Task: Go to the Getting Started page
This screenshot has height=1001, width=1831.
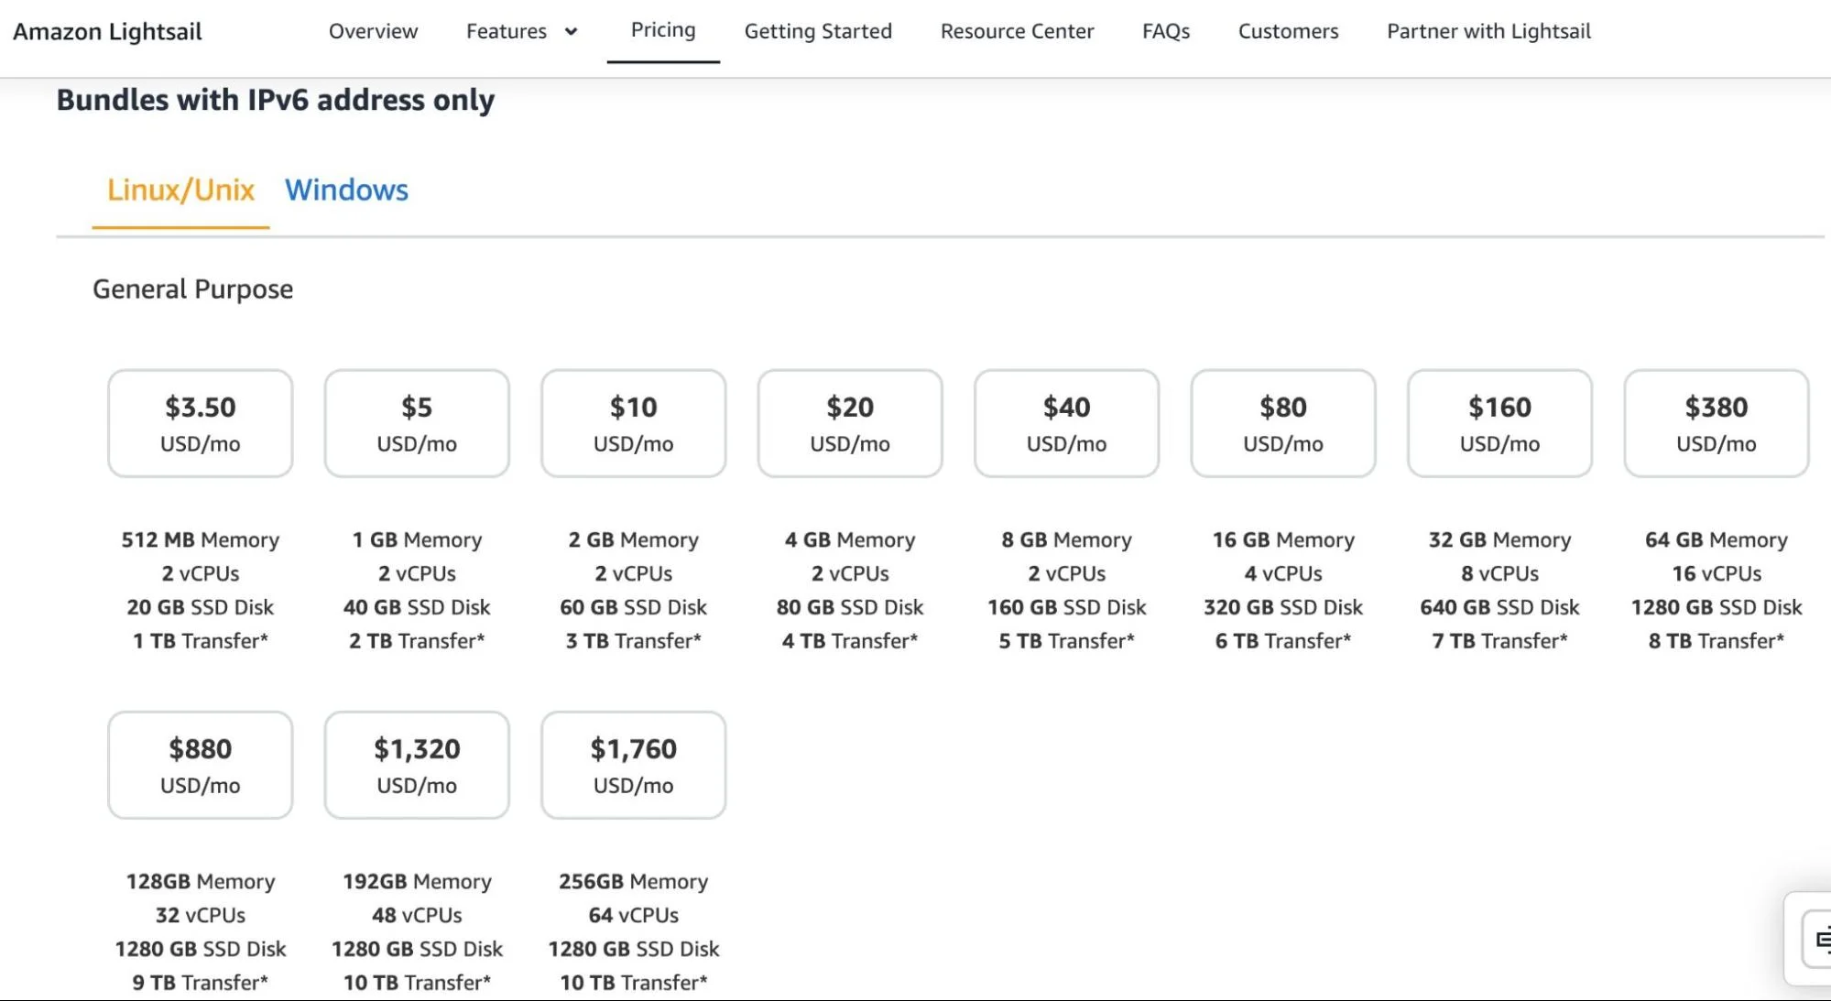Action: pyautogui.click(x=817, y=30)
